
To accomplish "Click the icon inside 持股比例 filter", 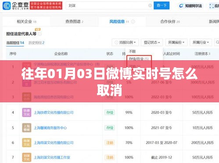I will pos(116,43).
